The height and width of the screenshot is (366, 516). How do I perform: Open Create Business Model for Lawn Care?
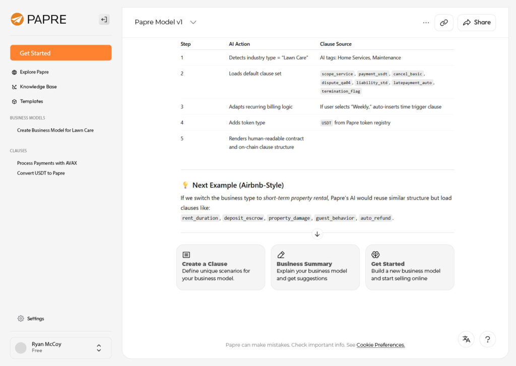click(55, 130)
